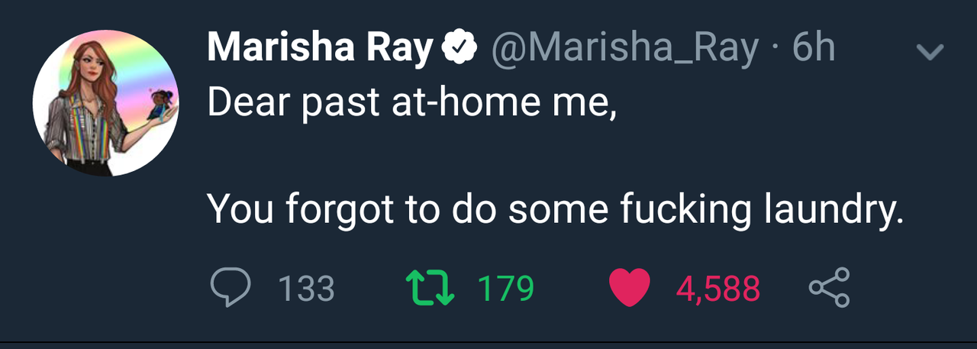Unlike the tweet via the red heart
This screenshot has height=349, width=977.
630,288
